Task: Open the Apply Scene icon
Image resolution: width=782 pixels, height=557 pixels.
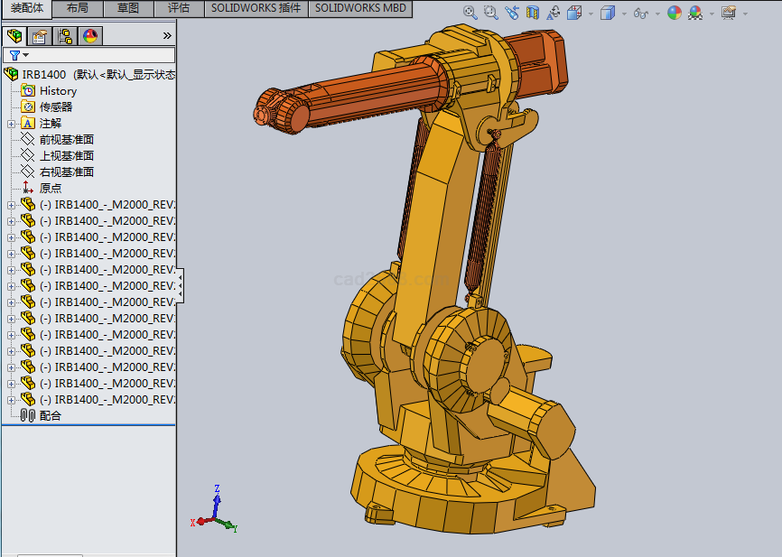Action: click(x=695, y=13)
